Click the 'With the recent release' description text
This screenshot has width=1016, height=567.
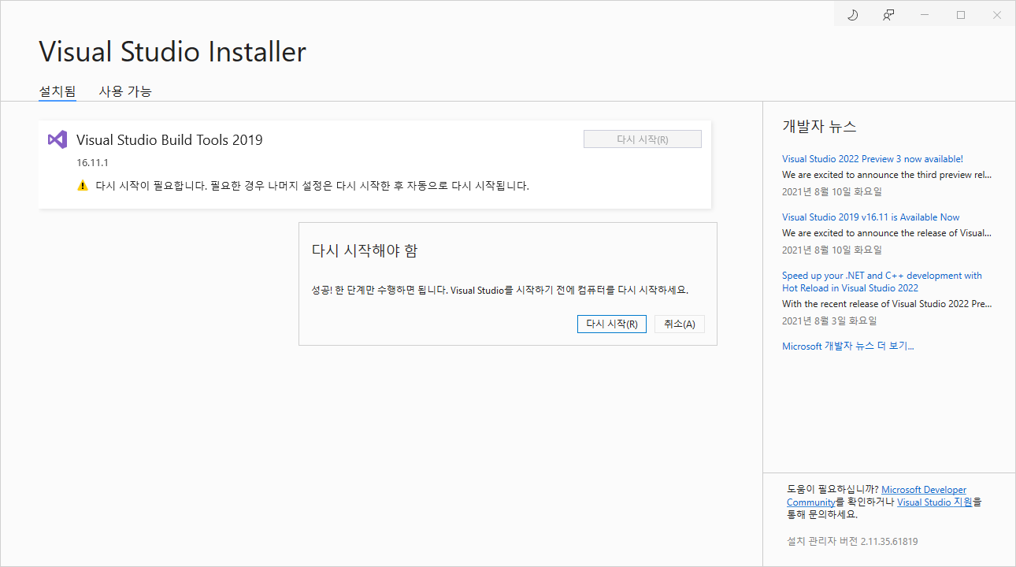point(887,304)
